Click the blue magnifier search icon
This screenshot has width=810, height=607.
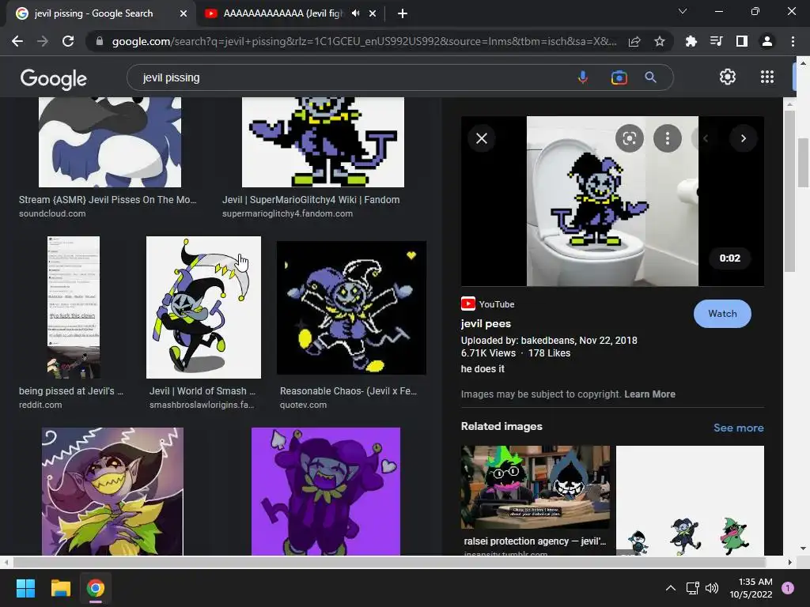(650, 77)
